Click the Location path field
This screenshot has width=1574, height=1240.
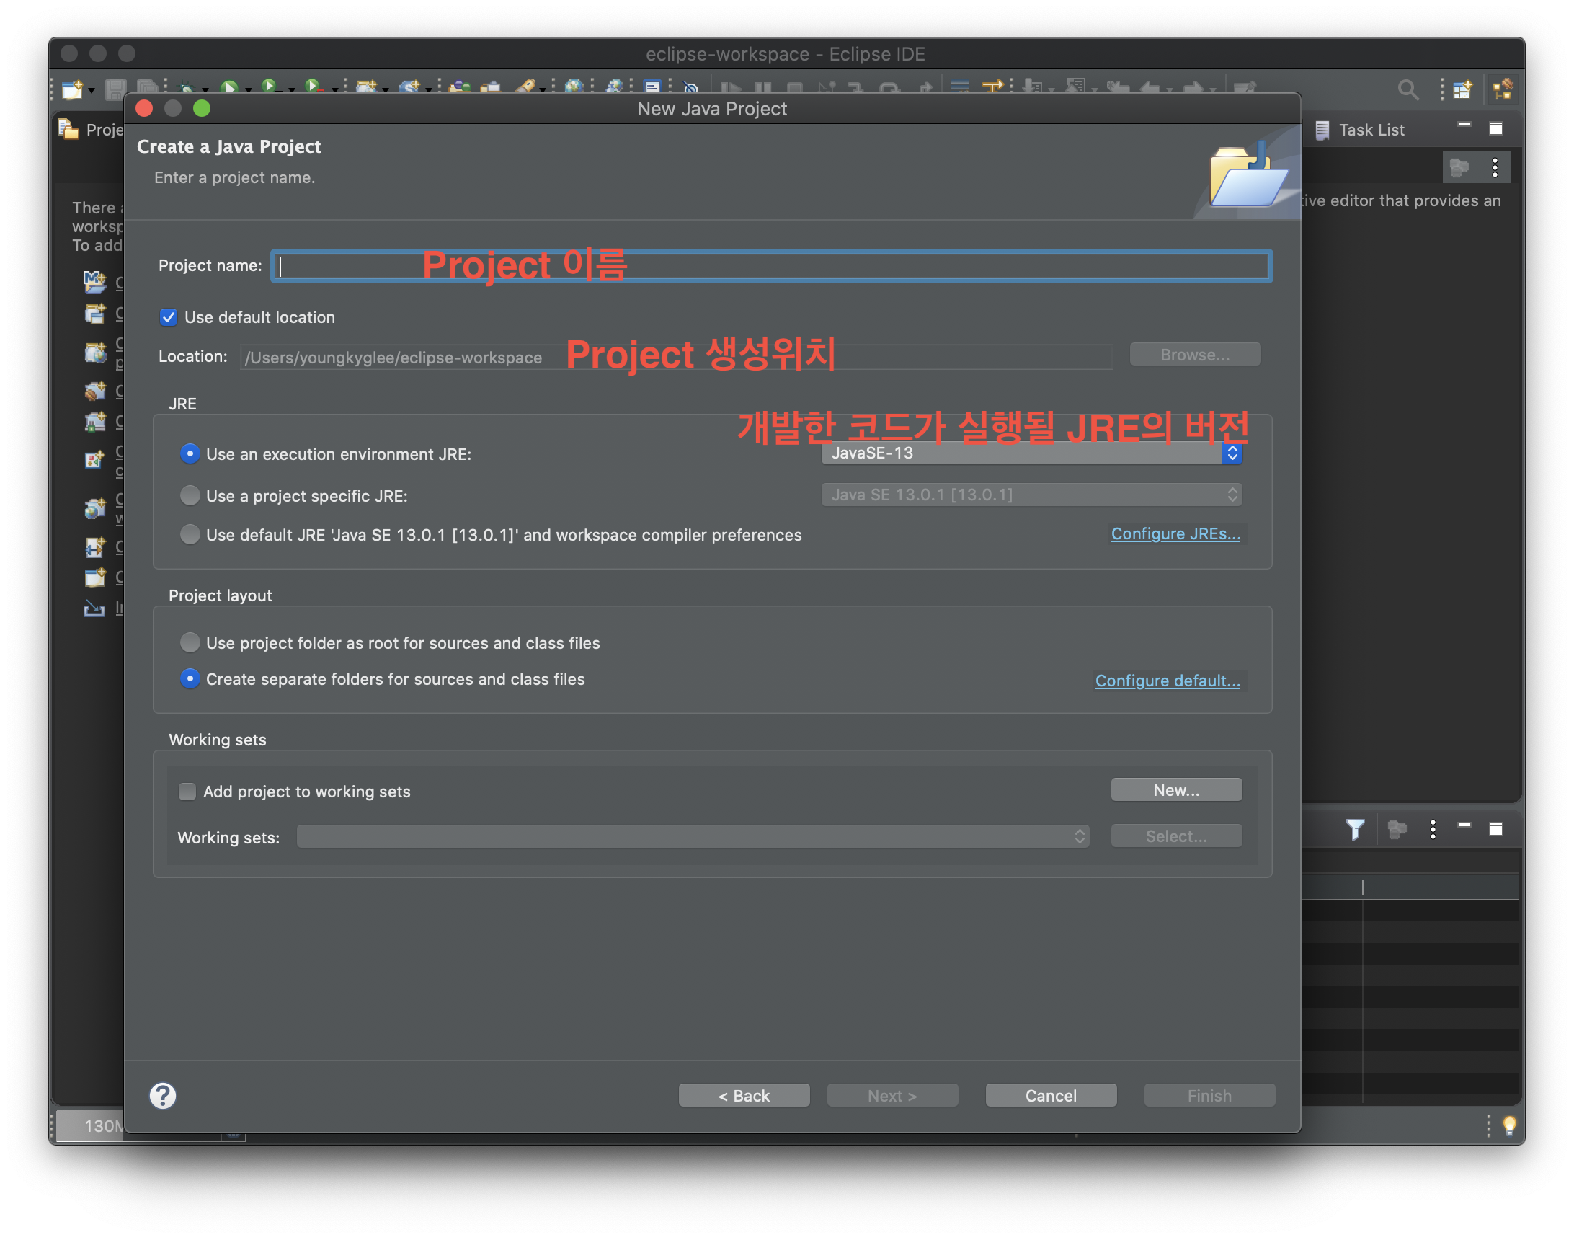pos(676,356)
